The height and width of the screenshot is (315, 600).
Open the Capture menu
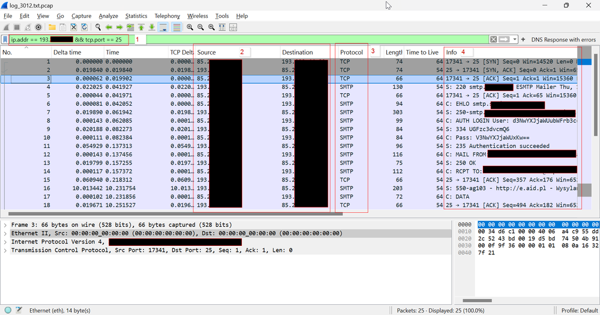82,16
